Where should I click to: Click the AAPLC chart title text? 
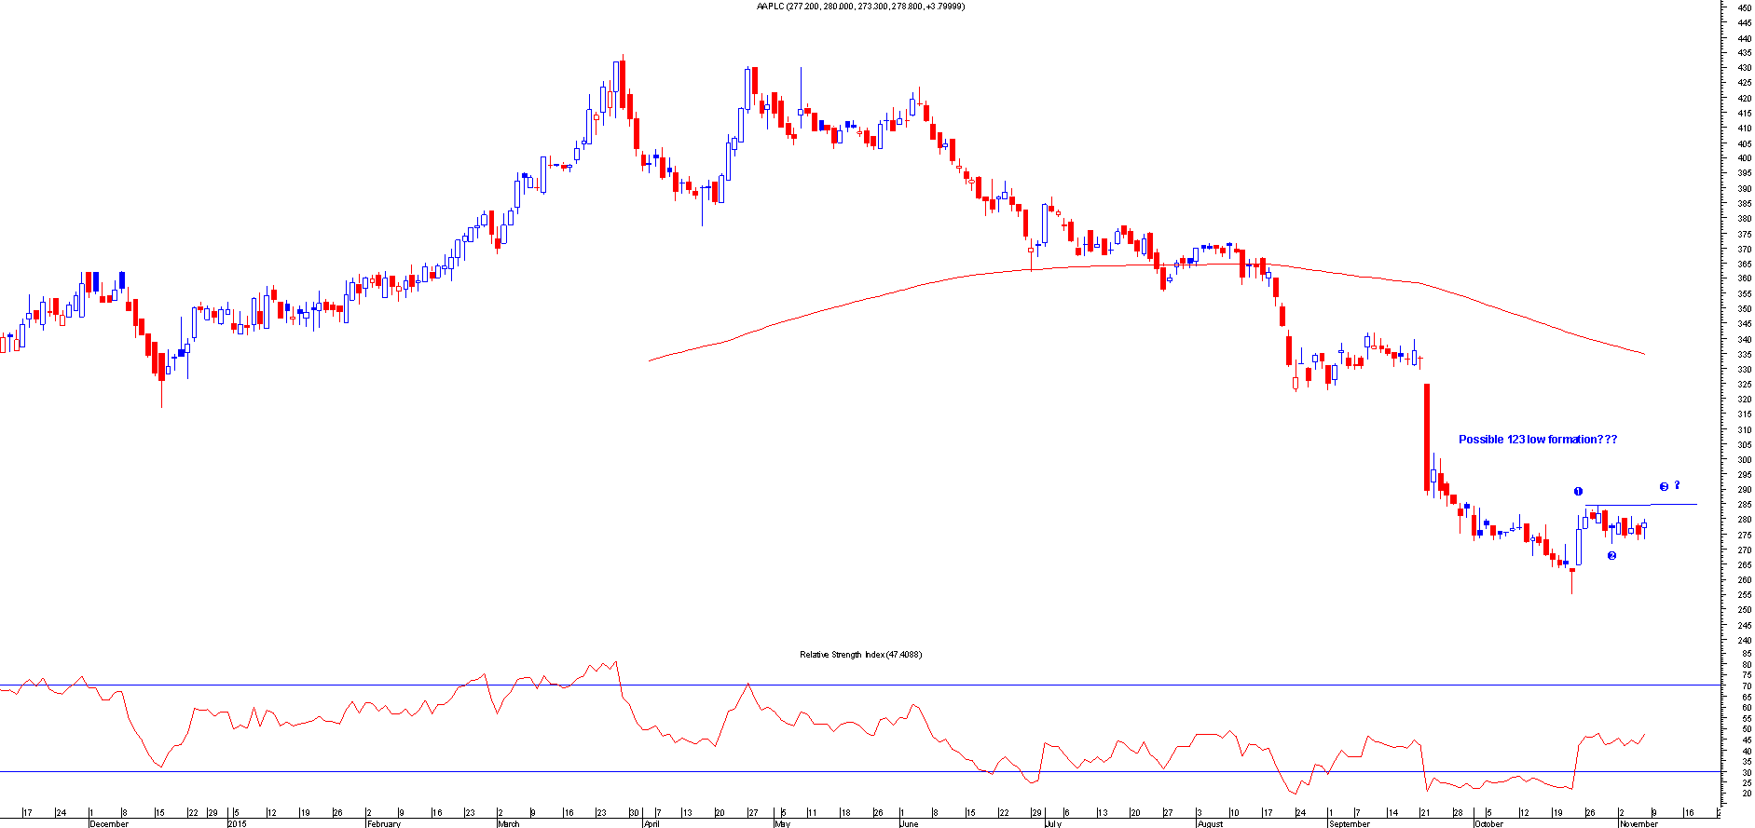tap(860, 7)
